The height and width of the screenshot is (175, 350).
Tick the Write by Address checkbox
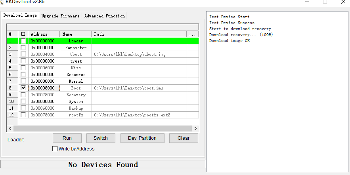tap(55, 149)
